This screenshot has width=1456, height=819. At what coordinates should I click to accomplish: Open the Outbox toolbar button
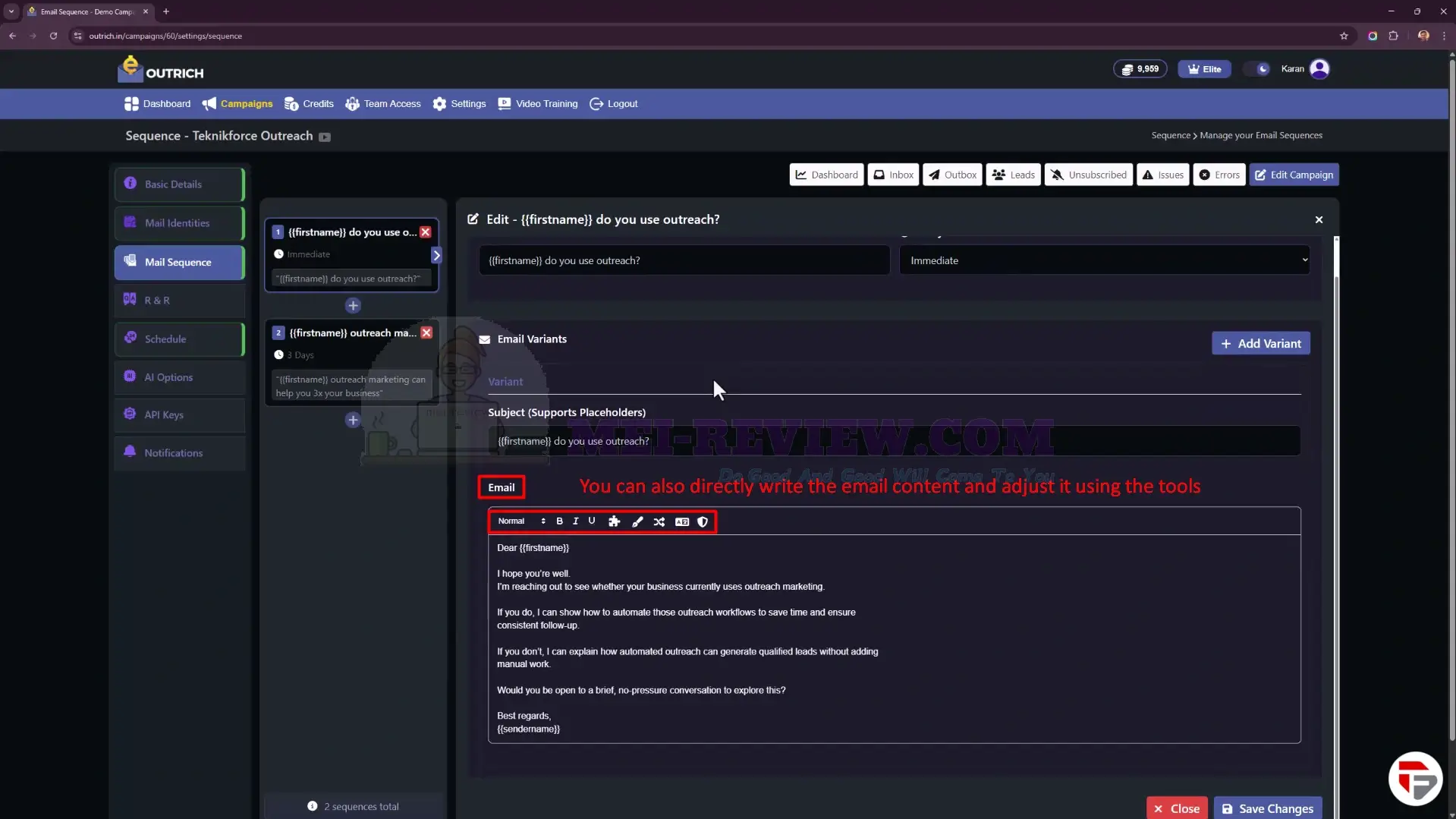coord(952,175)
